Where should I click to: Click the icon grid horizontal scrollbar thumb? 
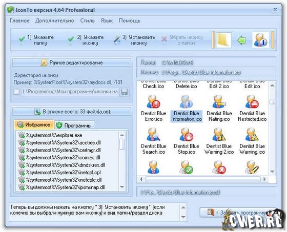pyautogui.click(x=203, y=179)
